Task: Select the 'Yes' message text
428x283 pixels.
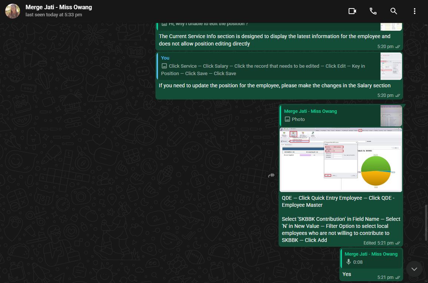Action: tap(347, 274)
